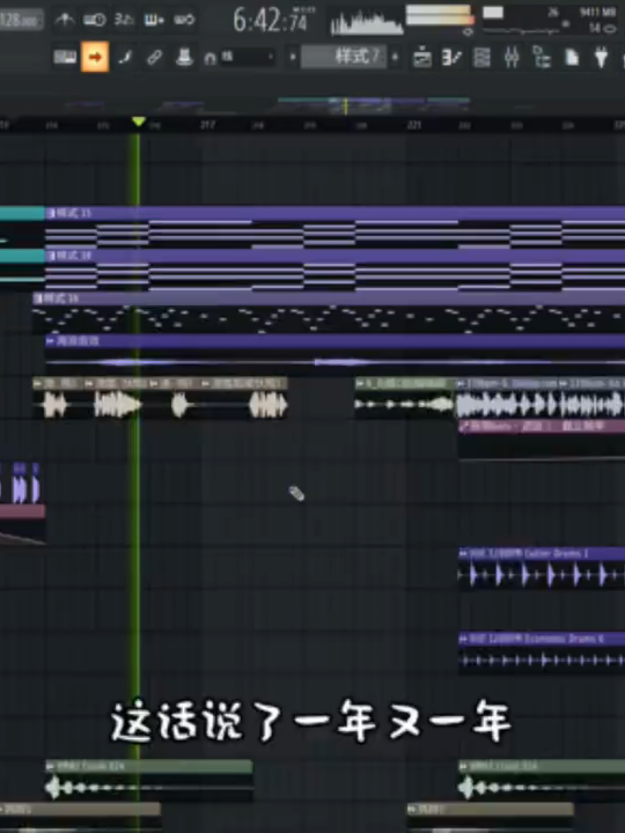
Task: Select the bottom-right brown clip
Action: (490, 817)
